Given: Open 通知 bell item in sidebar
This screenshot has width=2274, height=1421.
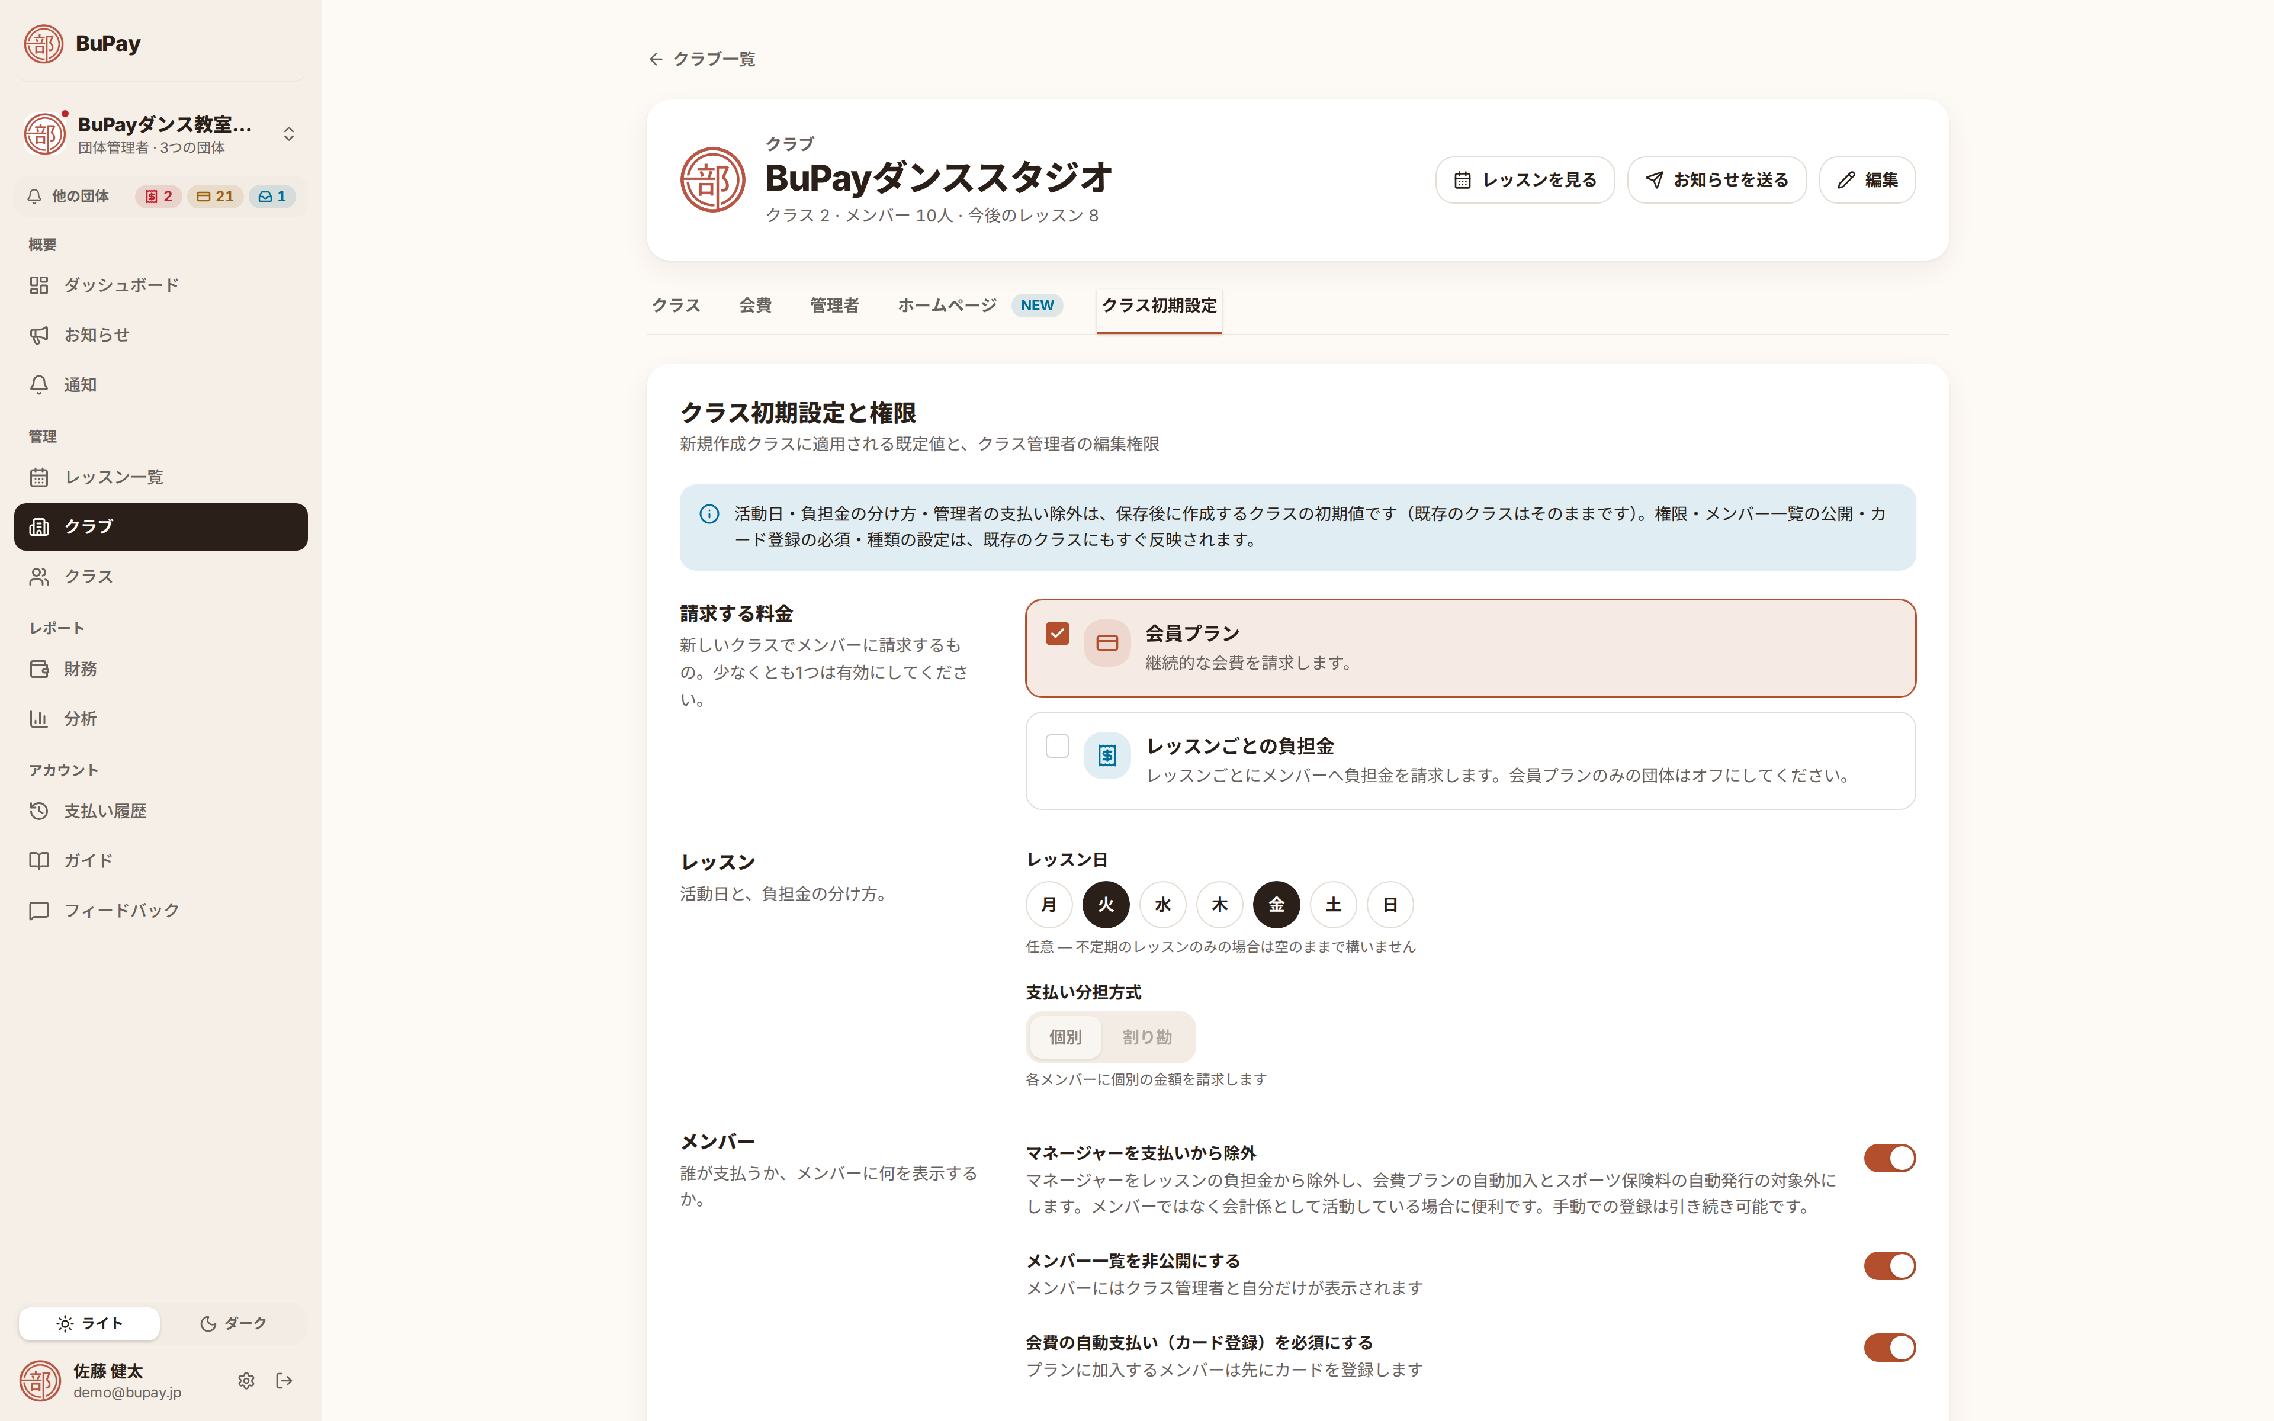Looking at the screenshot, I should tap(160, 384).
